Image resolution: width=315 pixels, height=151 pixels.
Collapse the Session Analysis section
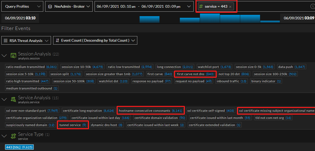coord(4,56)
